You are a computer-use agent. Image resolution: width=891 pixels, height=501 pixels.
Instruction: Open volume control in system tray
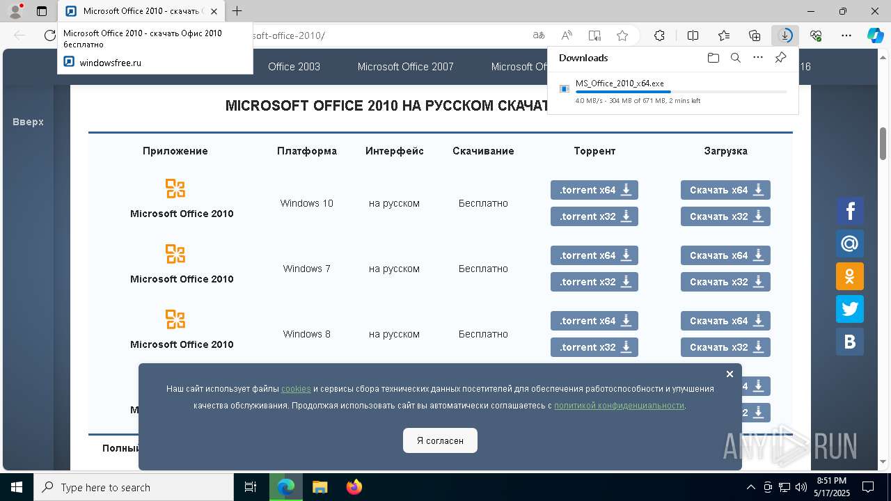click(x=801, y=487)
